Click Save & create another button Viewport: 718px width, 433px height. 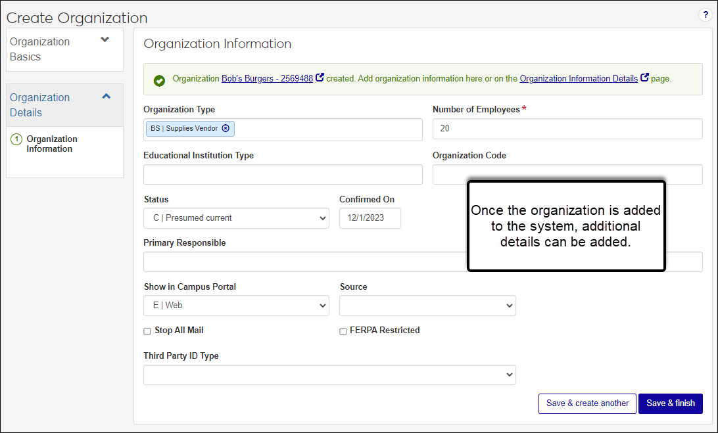[587, 403]
